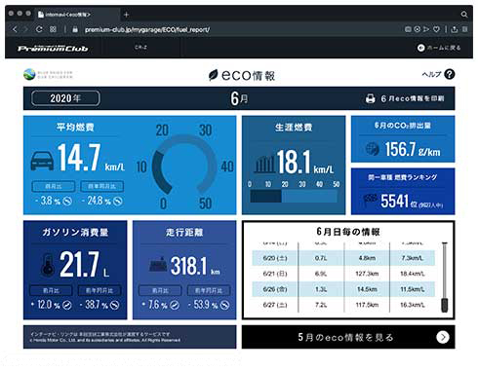Click the Blue Skies for Our Children logo
Screen dimensions: 478x371
coord(48,74)
